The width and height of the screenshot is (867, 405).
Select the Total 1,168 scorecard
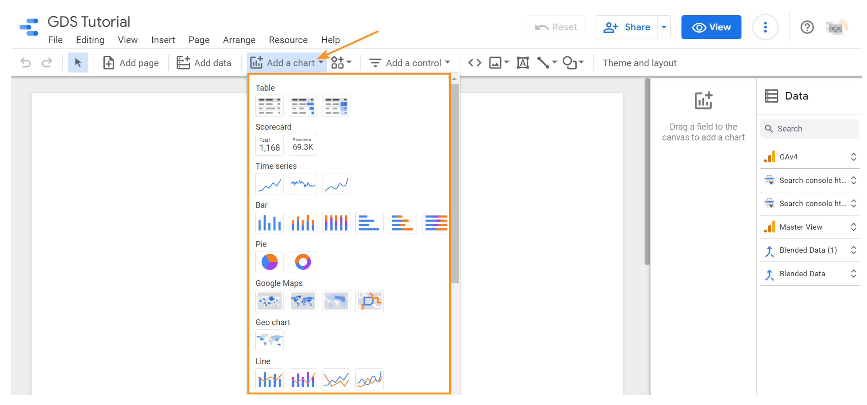[x=270, y=145]
